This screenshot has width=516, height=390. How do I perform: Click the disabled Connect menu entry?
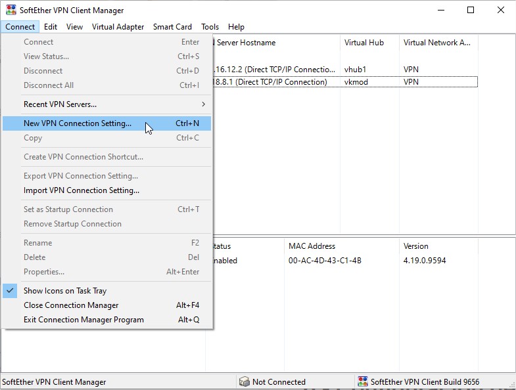point(107,42)
